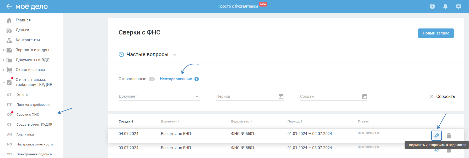Expand Зарплата и кадры menu

[x=4, y=50]
